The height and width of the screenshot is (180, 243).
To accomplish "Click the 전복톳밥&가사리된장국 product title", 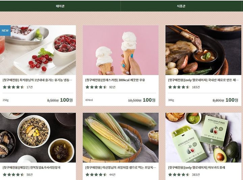I will pyautogui.click(x=31, y=168).
